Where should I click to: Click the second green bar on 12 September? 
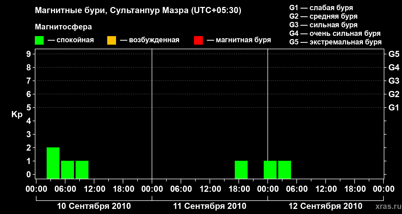(285, 170)
